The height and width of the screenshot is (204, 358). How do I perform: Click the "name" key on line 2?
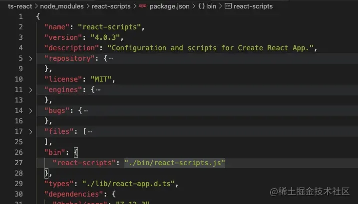click(56, 27)
